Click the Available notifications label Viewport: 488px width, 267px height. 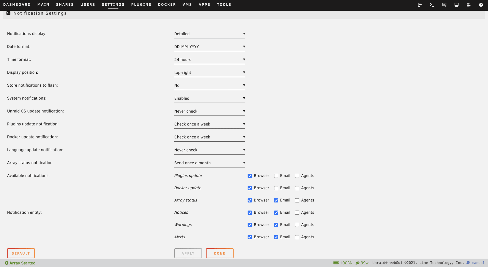point(28,176)
